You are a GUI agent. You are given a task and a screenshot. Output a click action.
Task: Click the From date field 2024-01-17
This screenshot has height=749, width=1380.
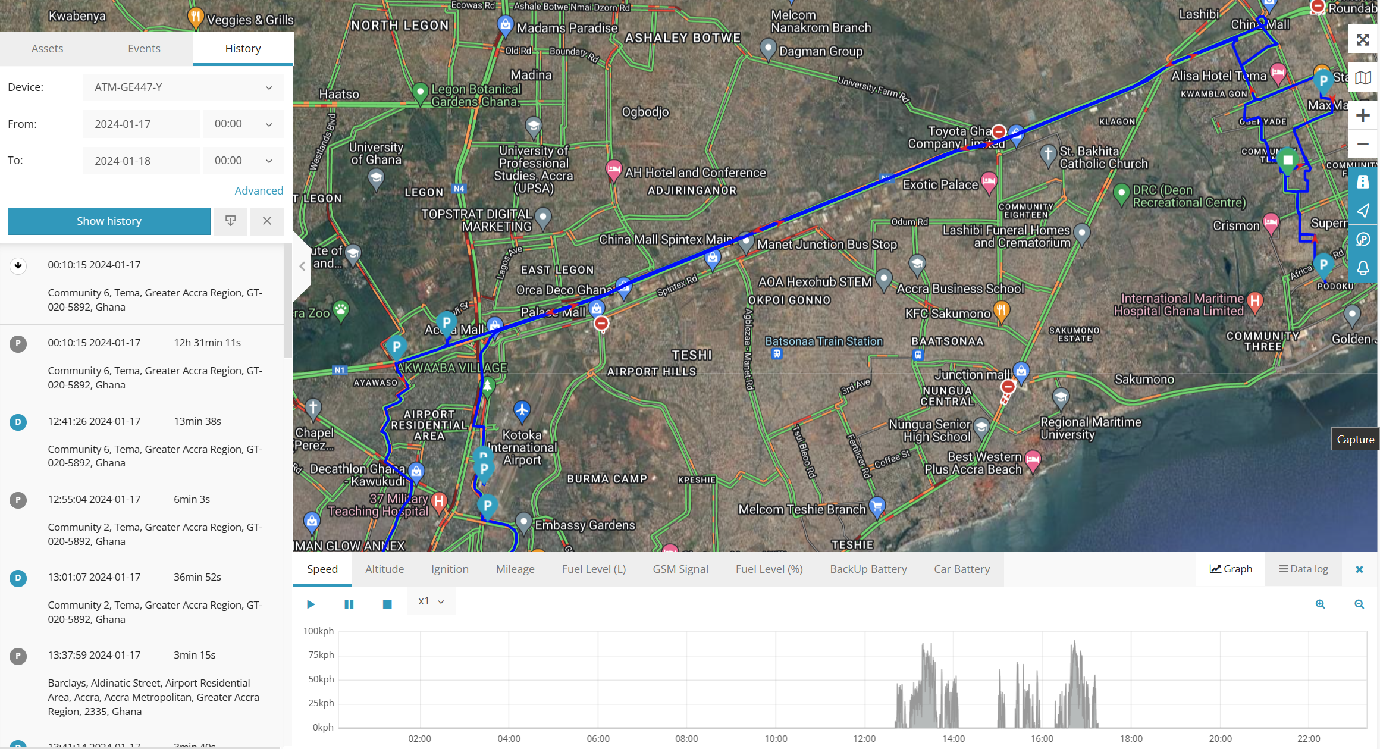coord(141,124)
